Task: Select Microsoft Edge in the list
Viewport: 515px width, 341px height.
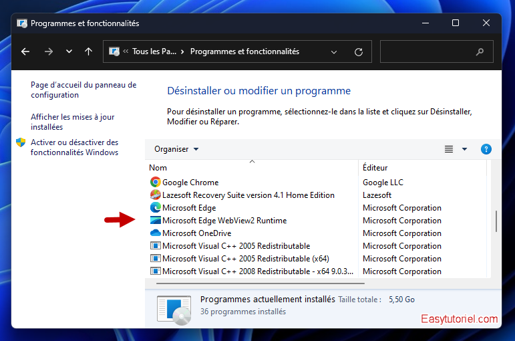Action: point(189,208)
